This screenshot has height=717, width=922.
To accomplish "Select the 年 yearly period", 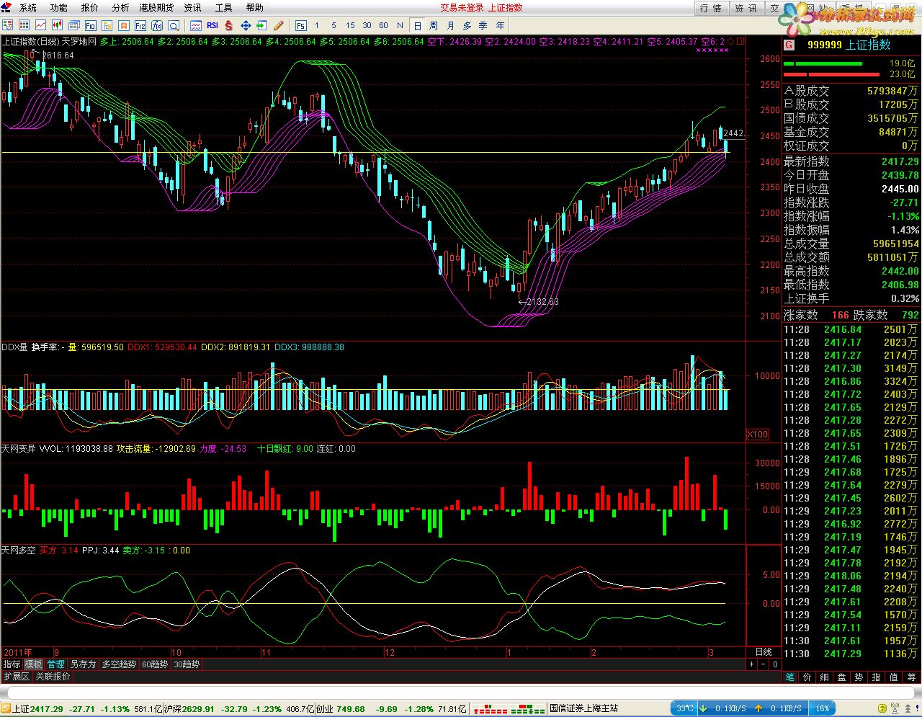I will pos(500,25).
